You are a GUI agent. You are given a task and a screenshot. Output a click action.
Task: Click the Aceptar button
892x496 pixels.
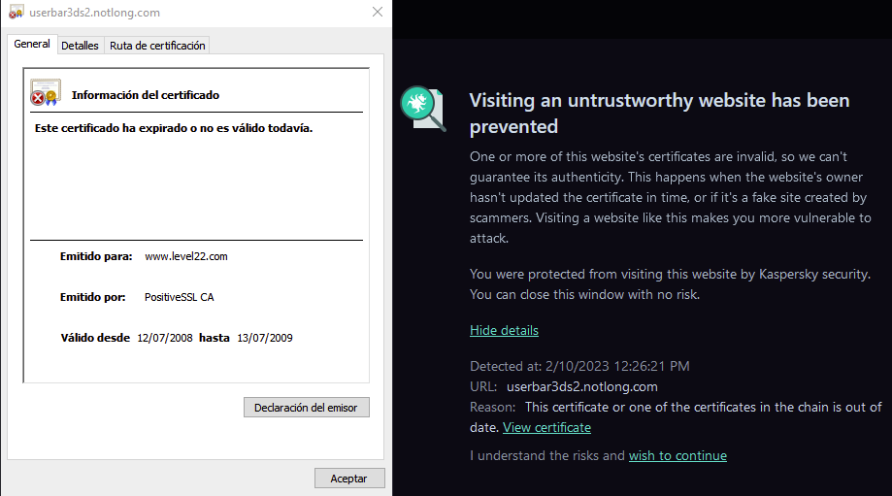349,479
